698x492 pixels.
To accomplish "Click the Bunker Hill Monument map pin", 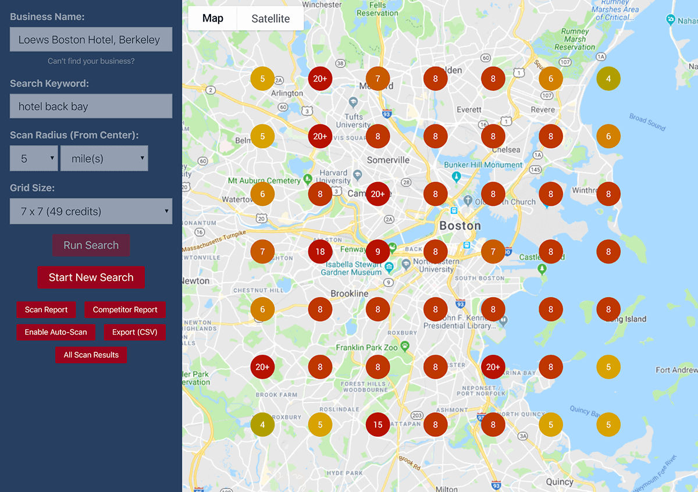I will [457, 176].
